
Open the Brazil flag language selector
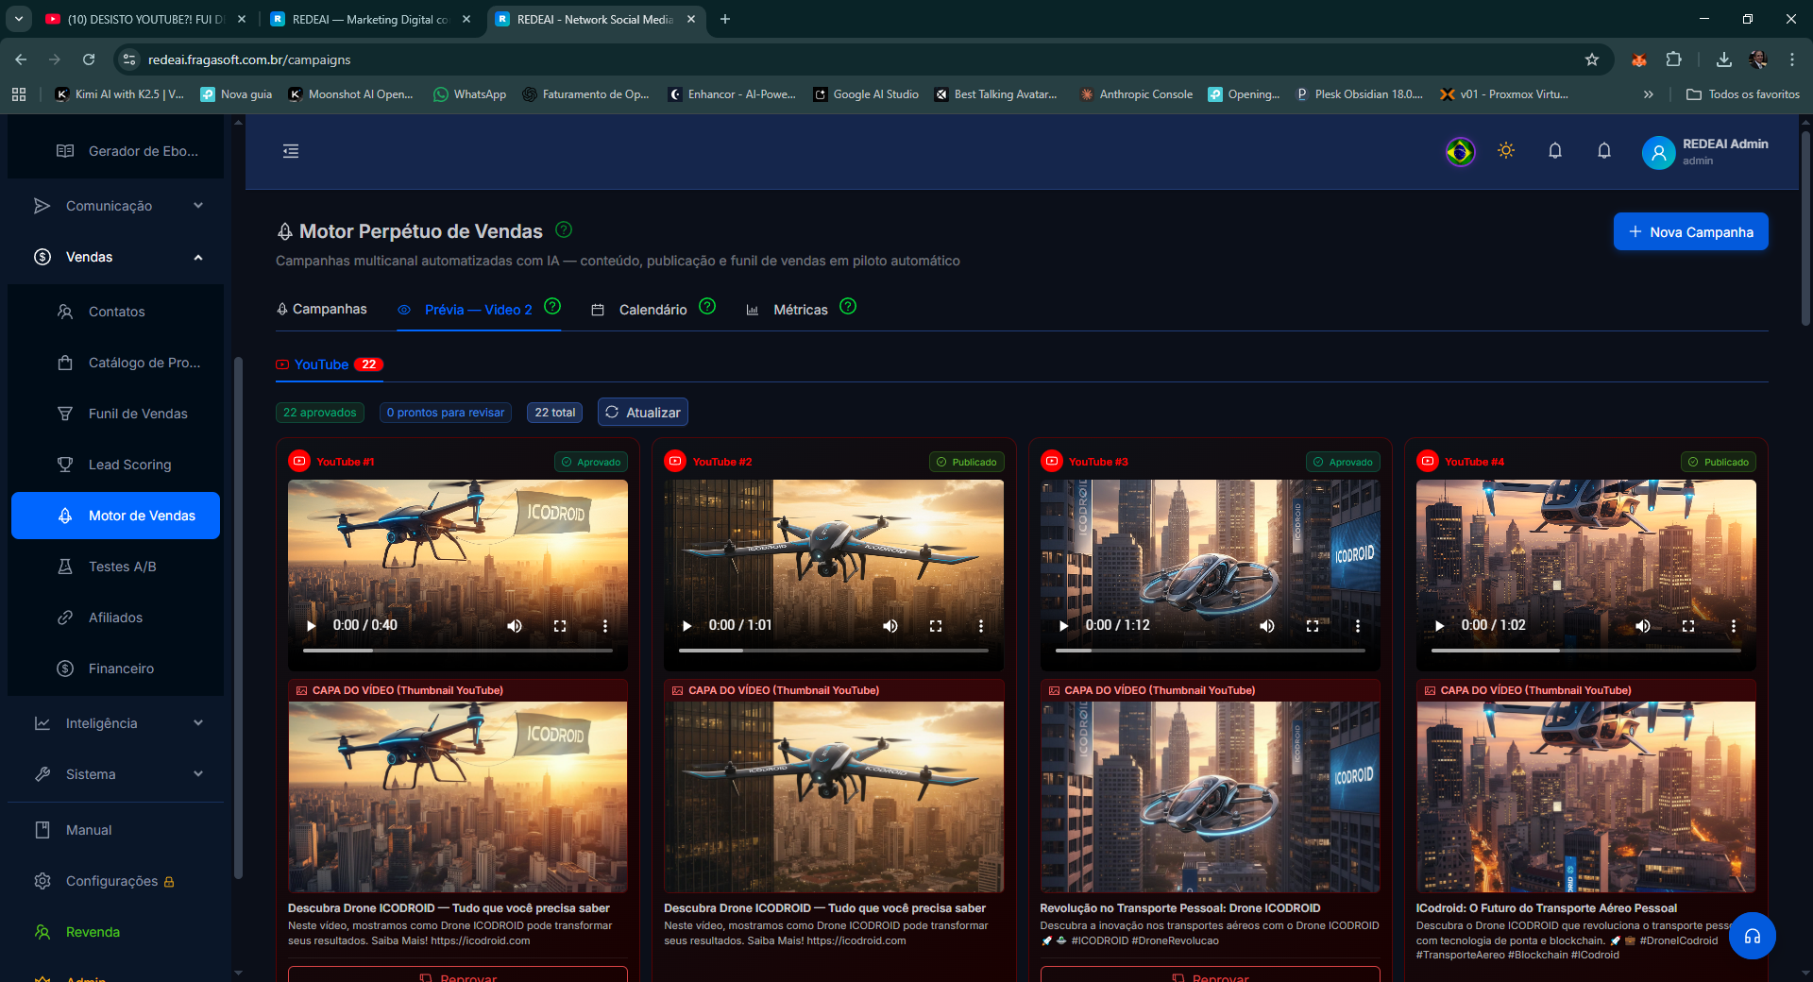click(1460, 151)
